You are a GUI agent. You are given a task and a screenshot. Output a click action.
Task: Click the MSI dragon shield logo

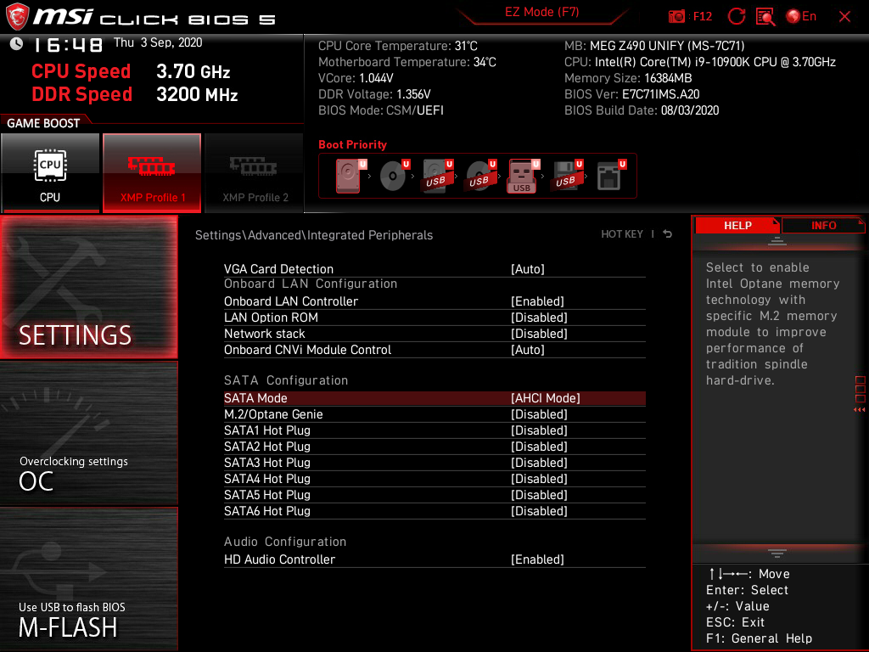(17, 17)
